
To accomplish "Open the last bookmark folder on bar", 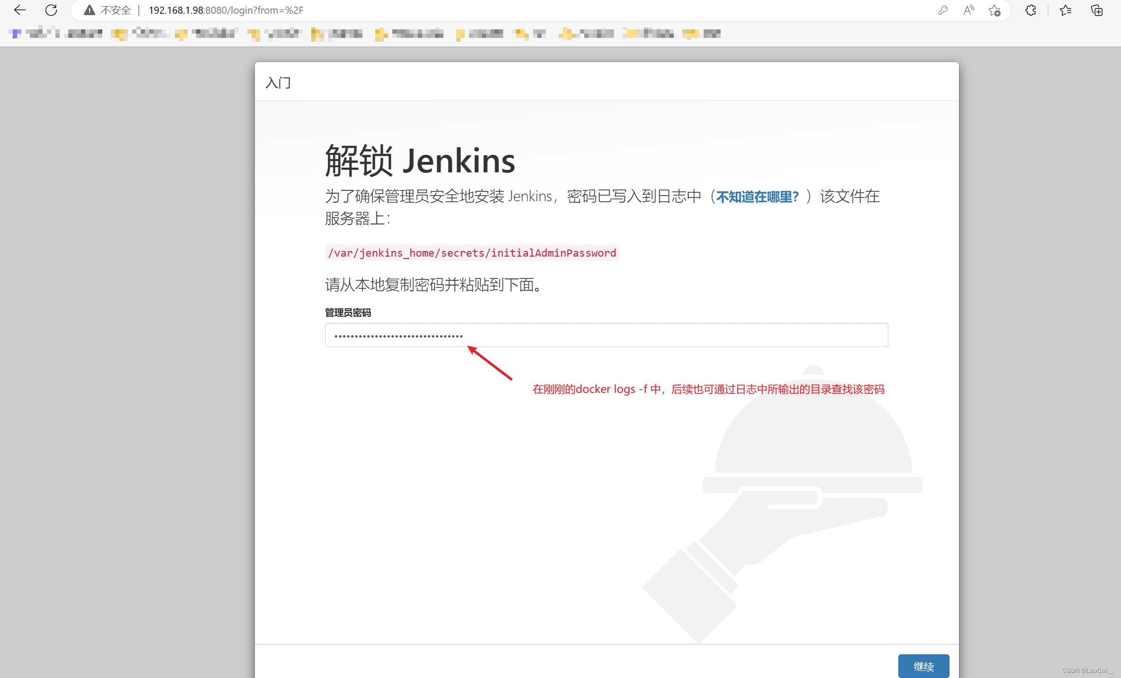I will click(x=701, y=33).
